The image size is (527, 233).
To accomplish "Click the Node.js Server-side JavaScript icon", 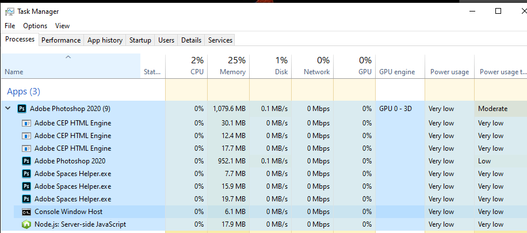I will pyautogui.click(x=26, y=224).
